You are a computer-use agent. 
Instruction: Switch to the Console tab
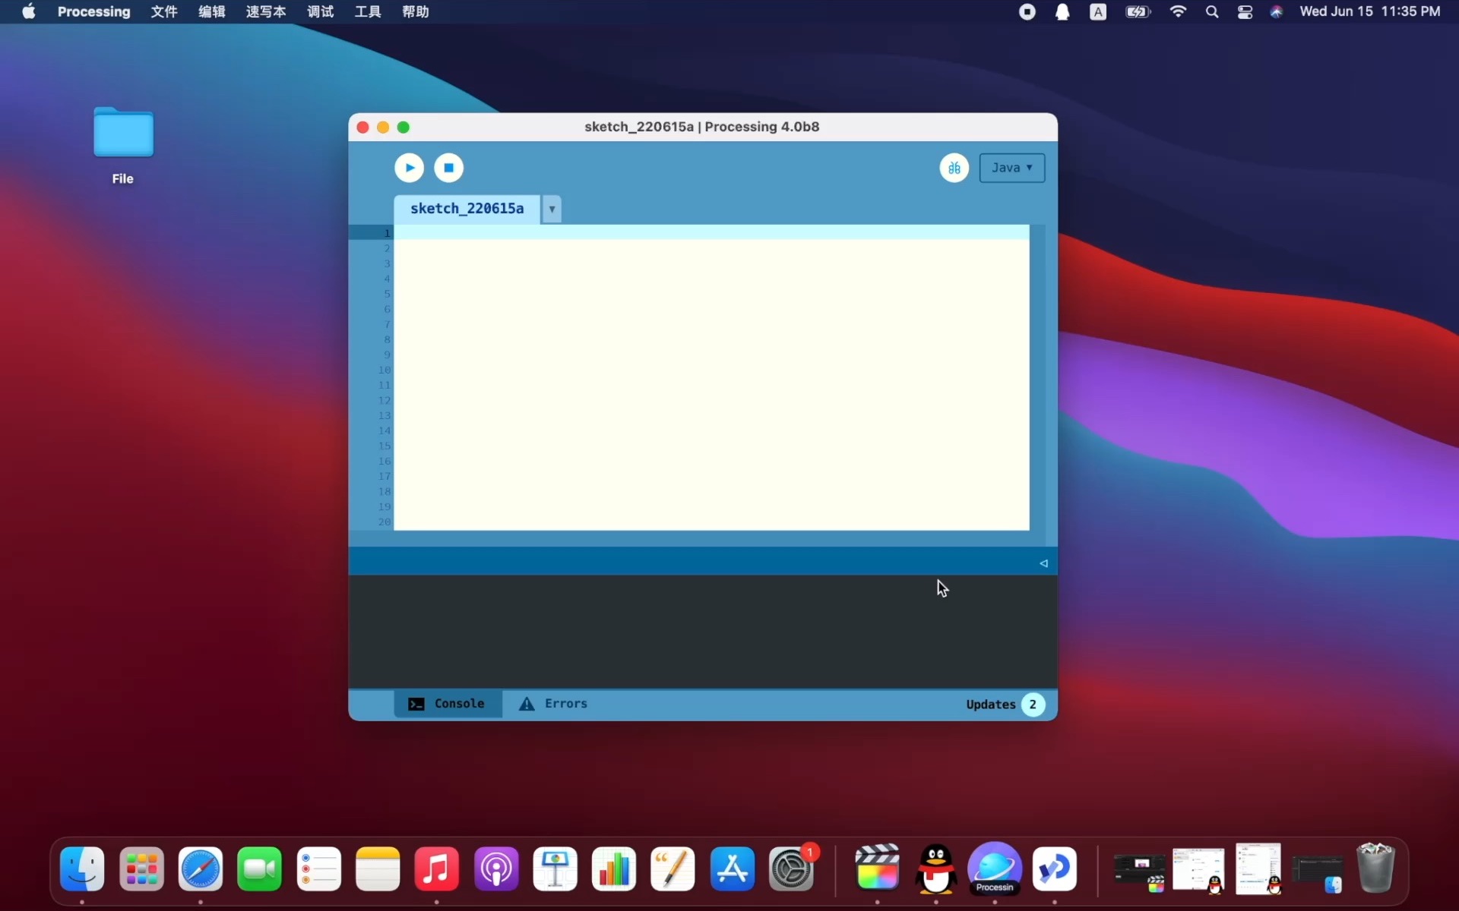tap(448, 704)
